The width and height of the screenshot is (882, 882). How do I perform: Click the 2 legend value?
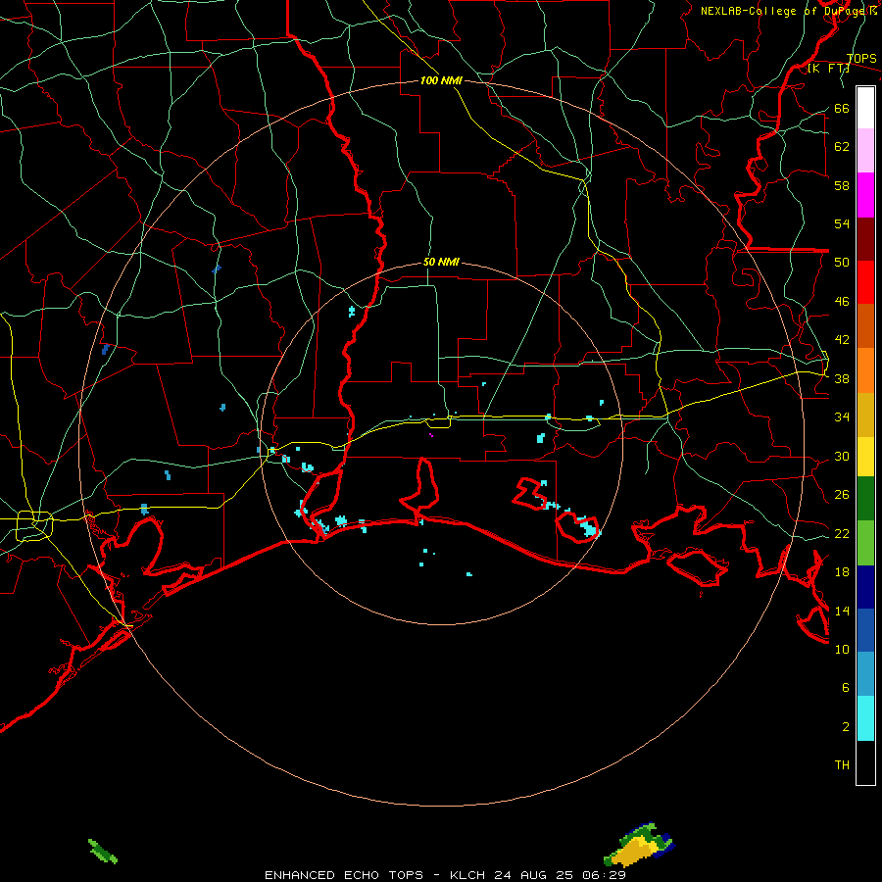(846, 726)
